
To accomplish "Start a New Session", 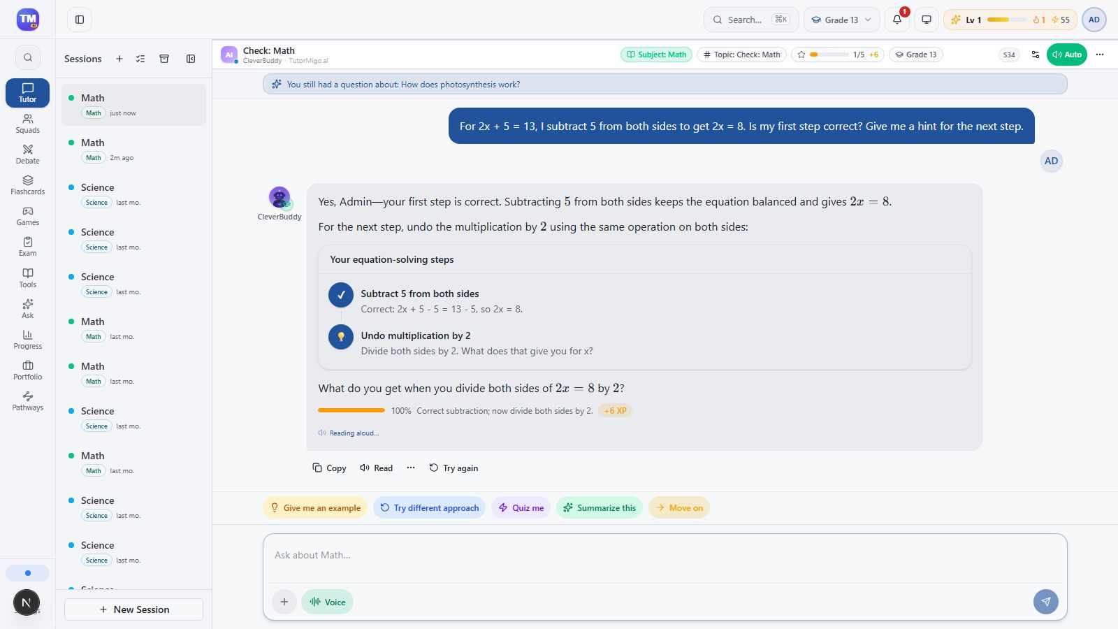I will click(133, 609).
